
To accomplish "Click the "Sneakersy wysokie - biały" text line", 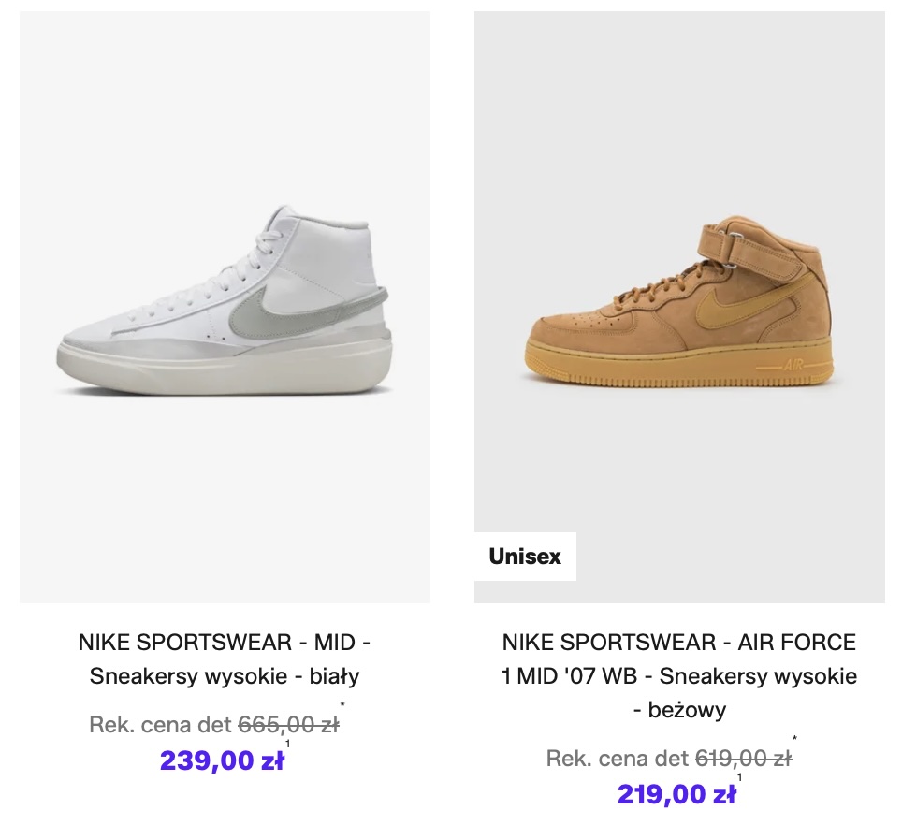I will (225, 676).
